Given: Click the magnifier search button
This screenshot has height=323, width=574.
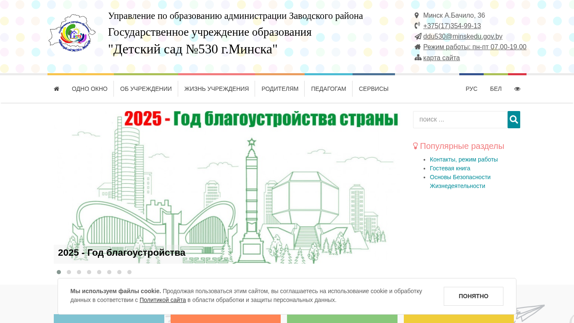Looking at the screenshot, I should click(513, 119).
